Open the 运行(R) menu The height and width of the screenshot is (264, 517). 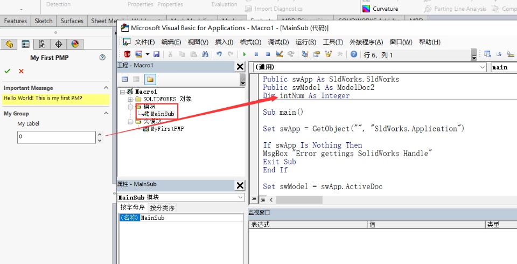pyautogui.click(x=306, y=42)
